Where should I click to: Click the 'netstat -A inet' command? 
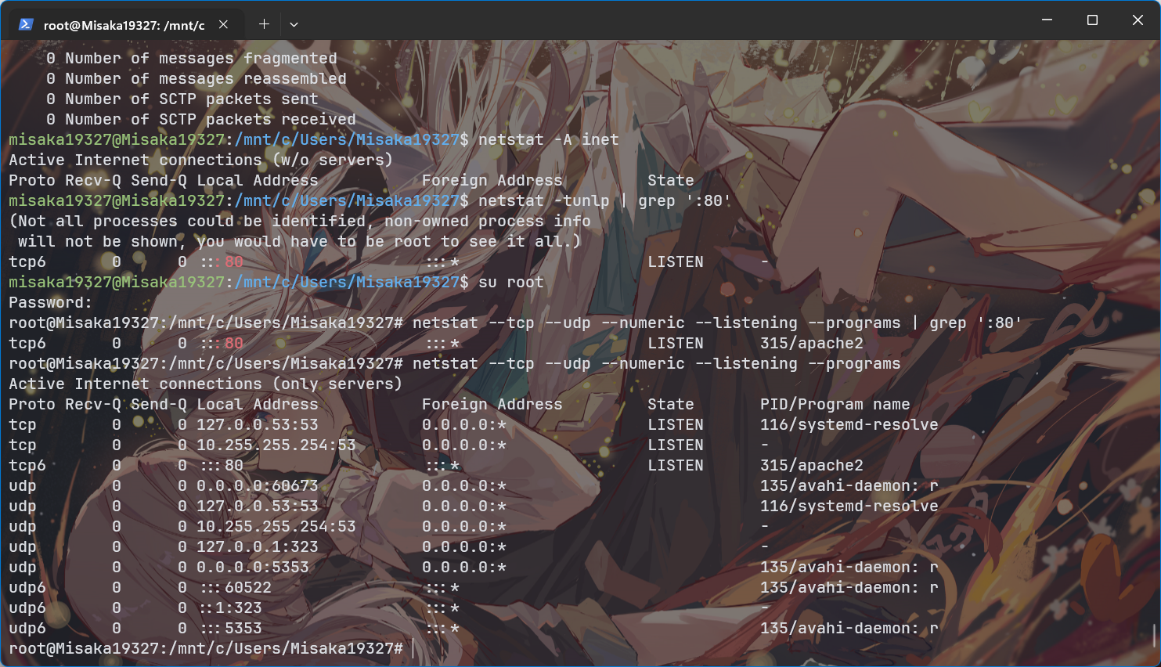click(548, 139)
